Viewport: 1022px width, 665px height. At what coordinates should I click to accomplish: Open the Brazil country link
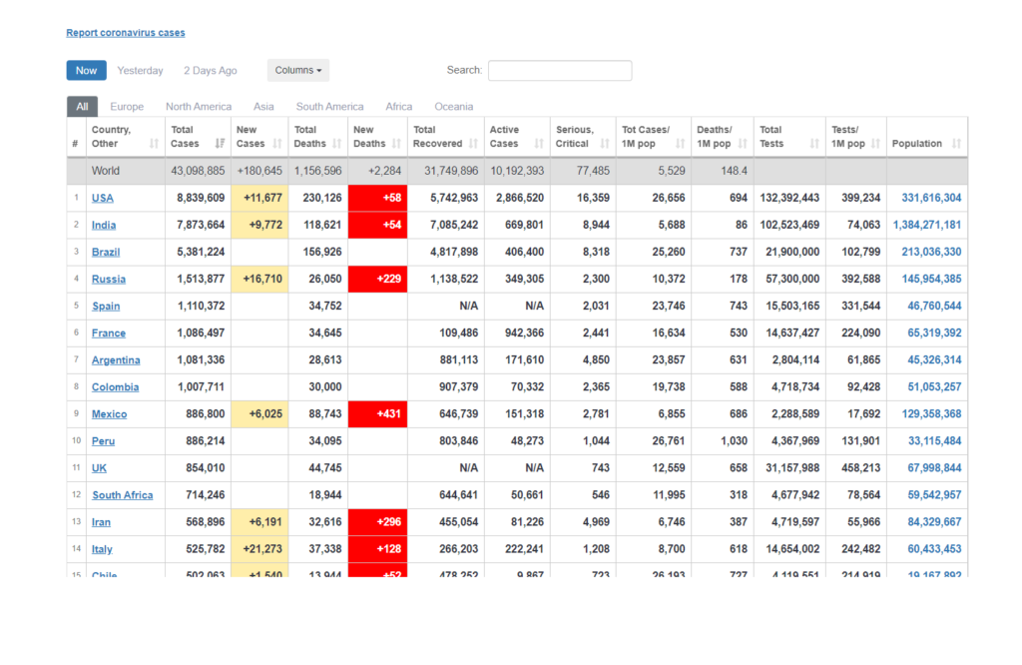tap(106, 253)
